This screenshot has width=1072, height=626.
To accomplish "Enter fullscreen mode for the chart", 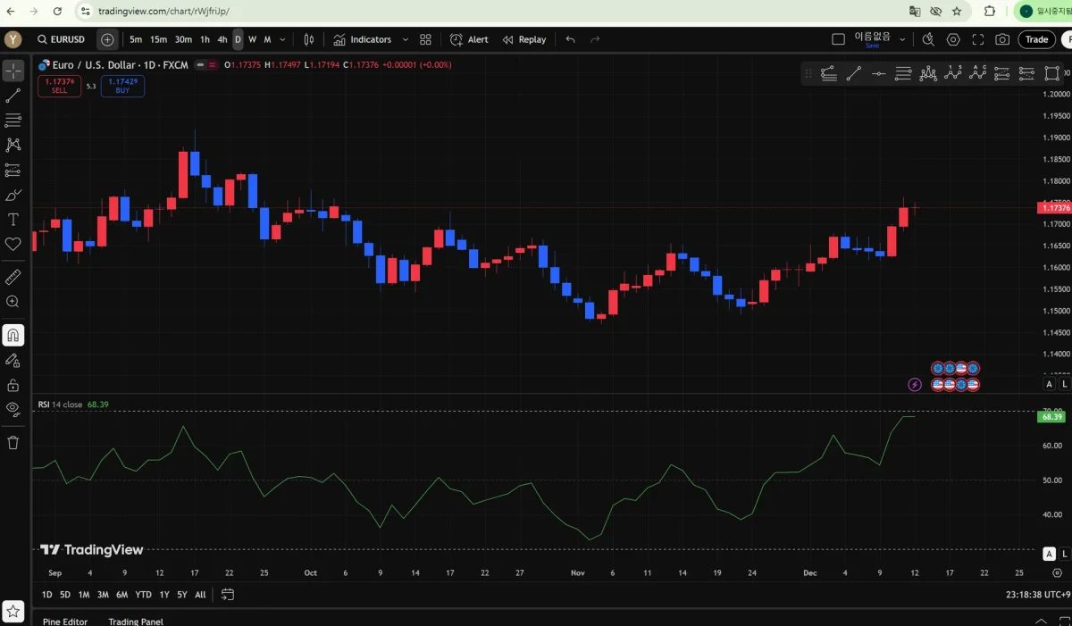I will [977, 39].
